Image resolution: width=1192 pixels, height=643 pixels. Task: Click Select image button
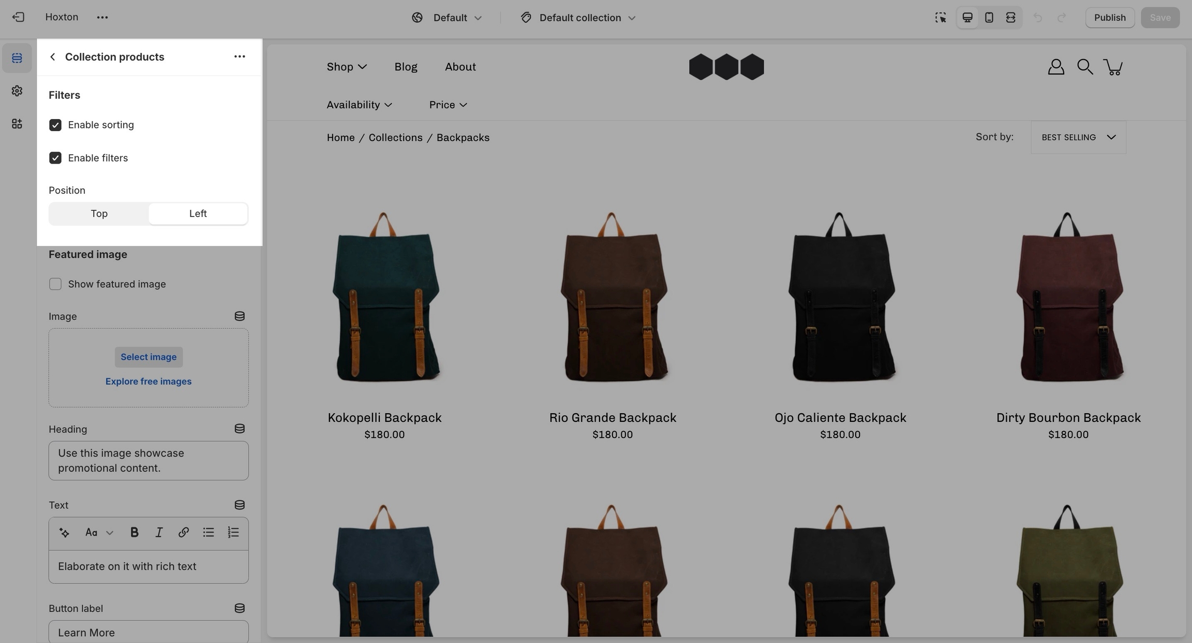coord(148,357)
